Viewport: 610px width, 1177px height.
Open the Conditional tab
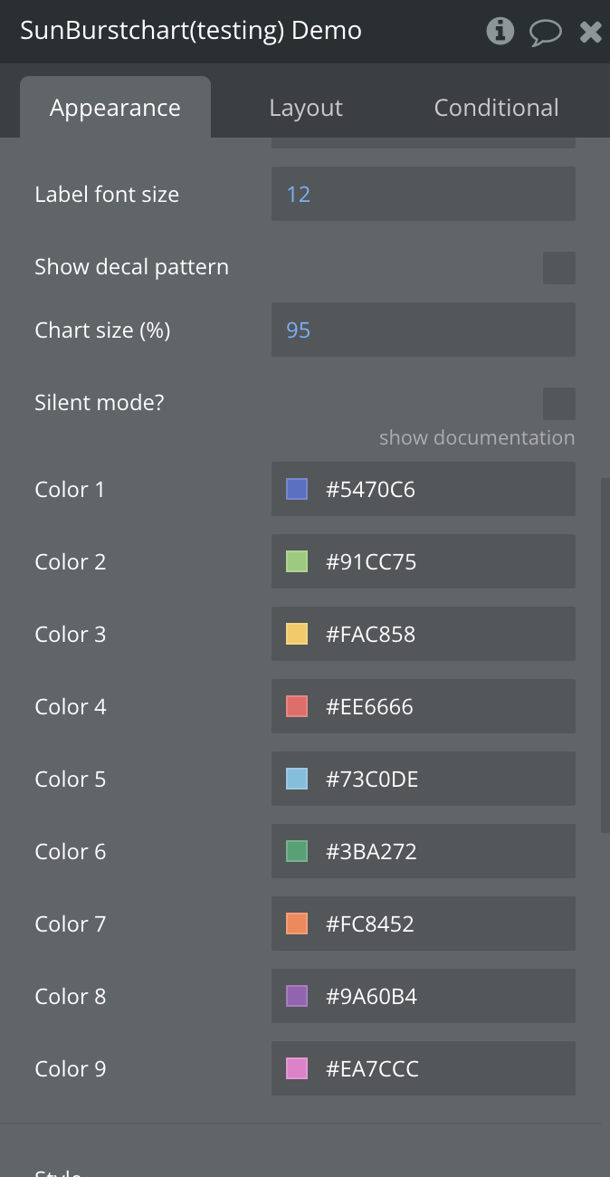pos(496,108)
